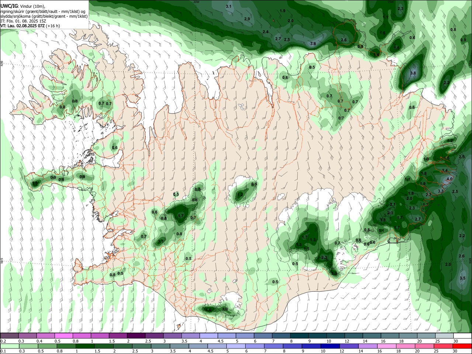Click the bright red 30 swatch in green-blue-red legend row

pyautogui.click(x=462, y=346)
